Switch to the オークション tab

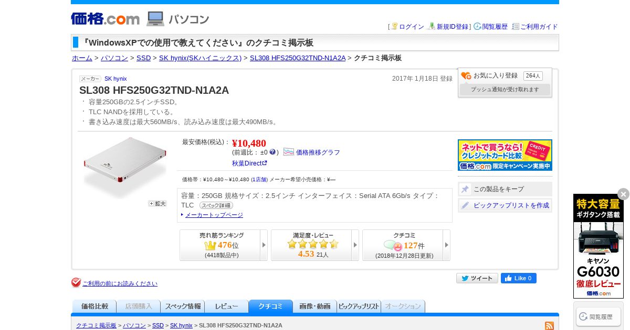coord(403,306)
